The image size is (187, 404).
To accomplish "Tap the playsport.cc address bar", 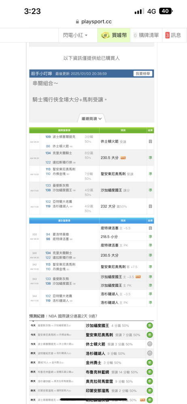I will [93, 22].
